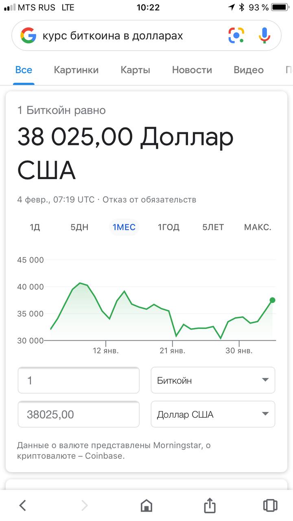Switch to the Картинки tab

(76, 70)
